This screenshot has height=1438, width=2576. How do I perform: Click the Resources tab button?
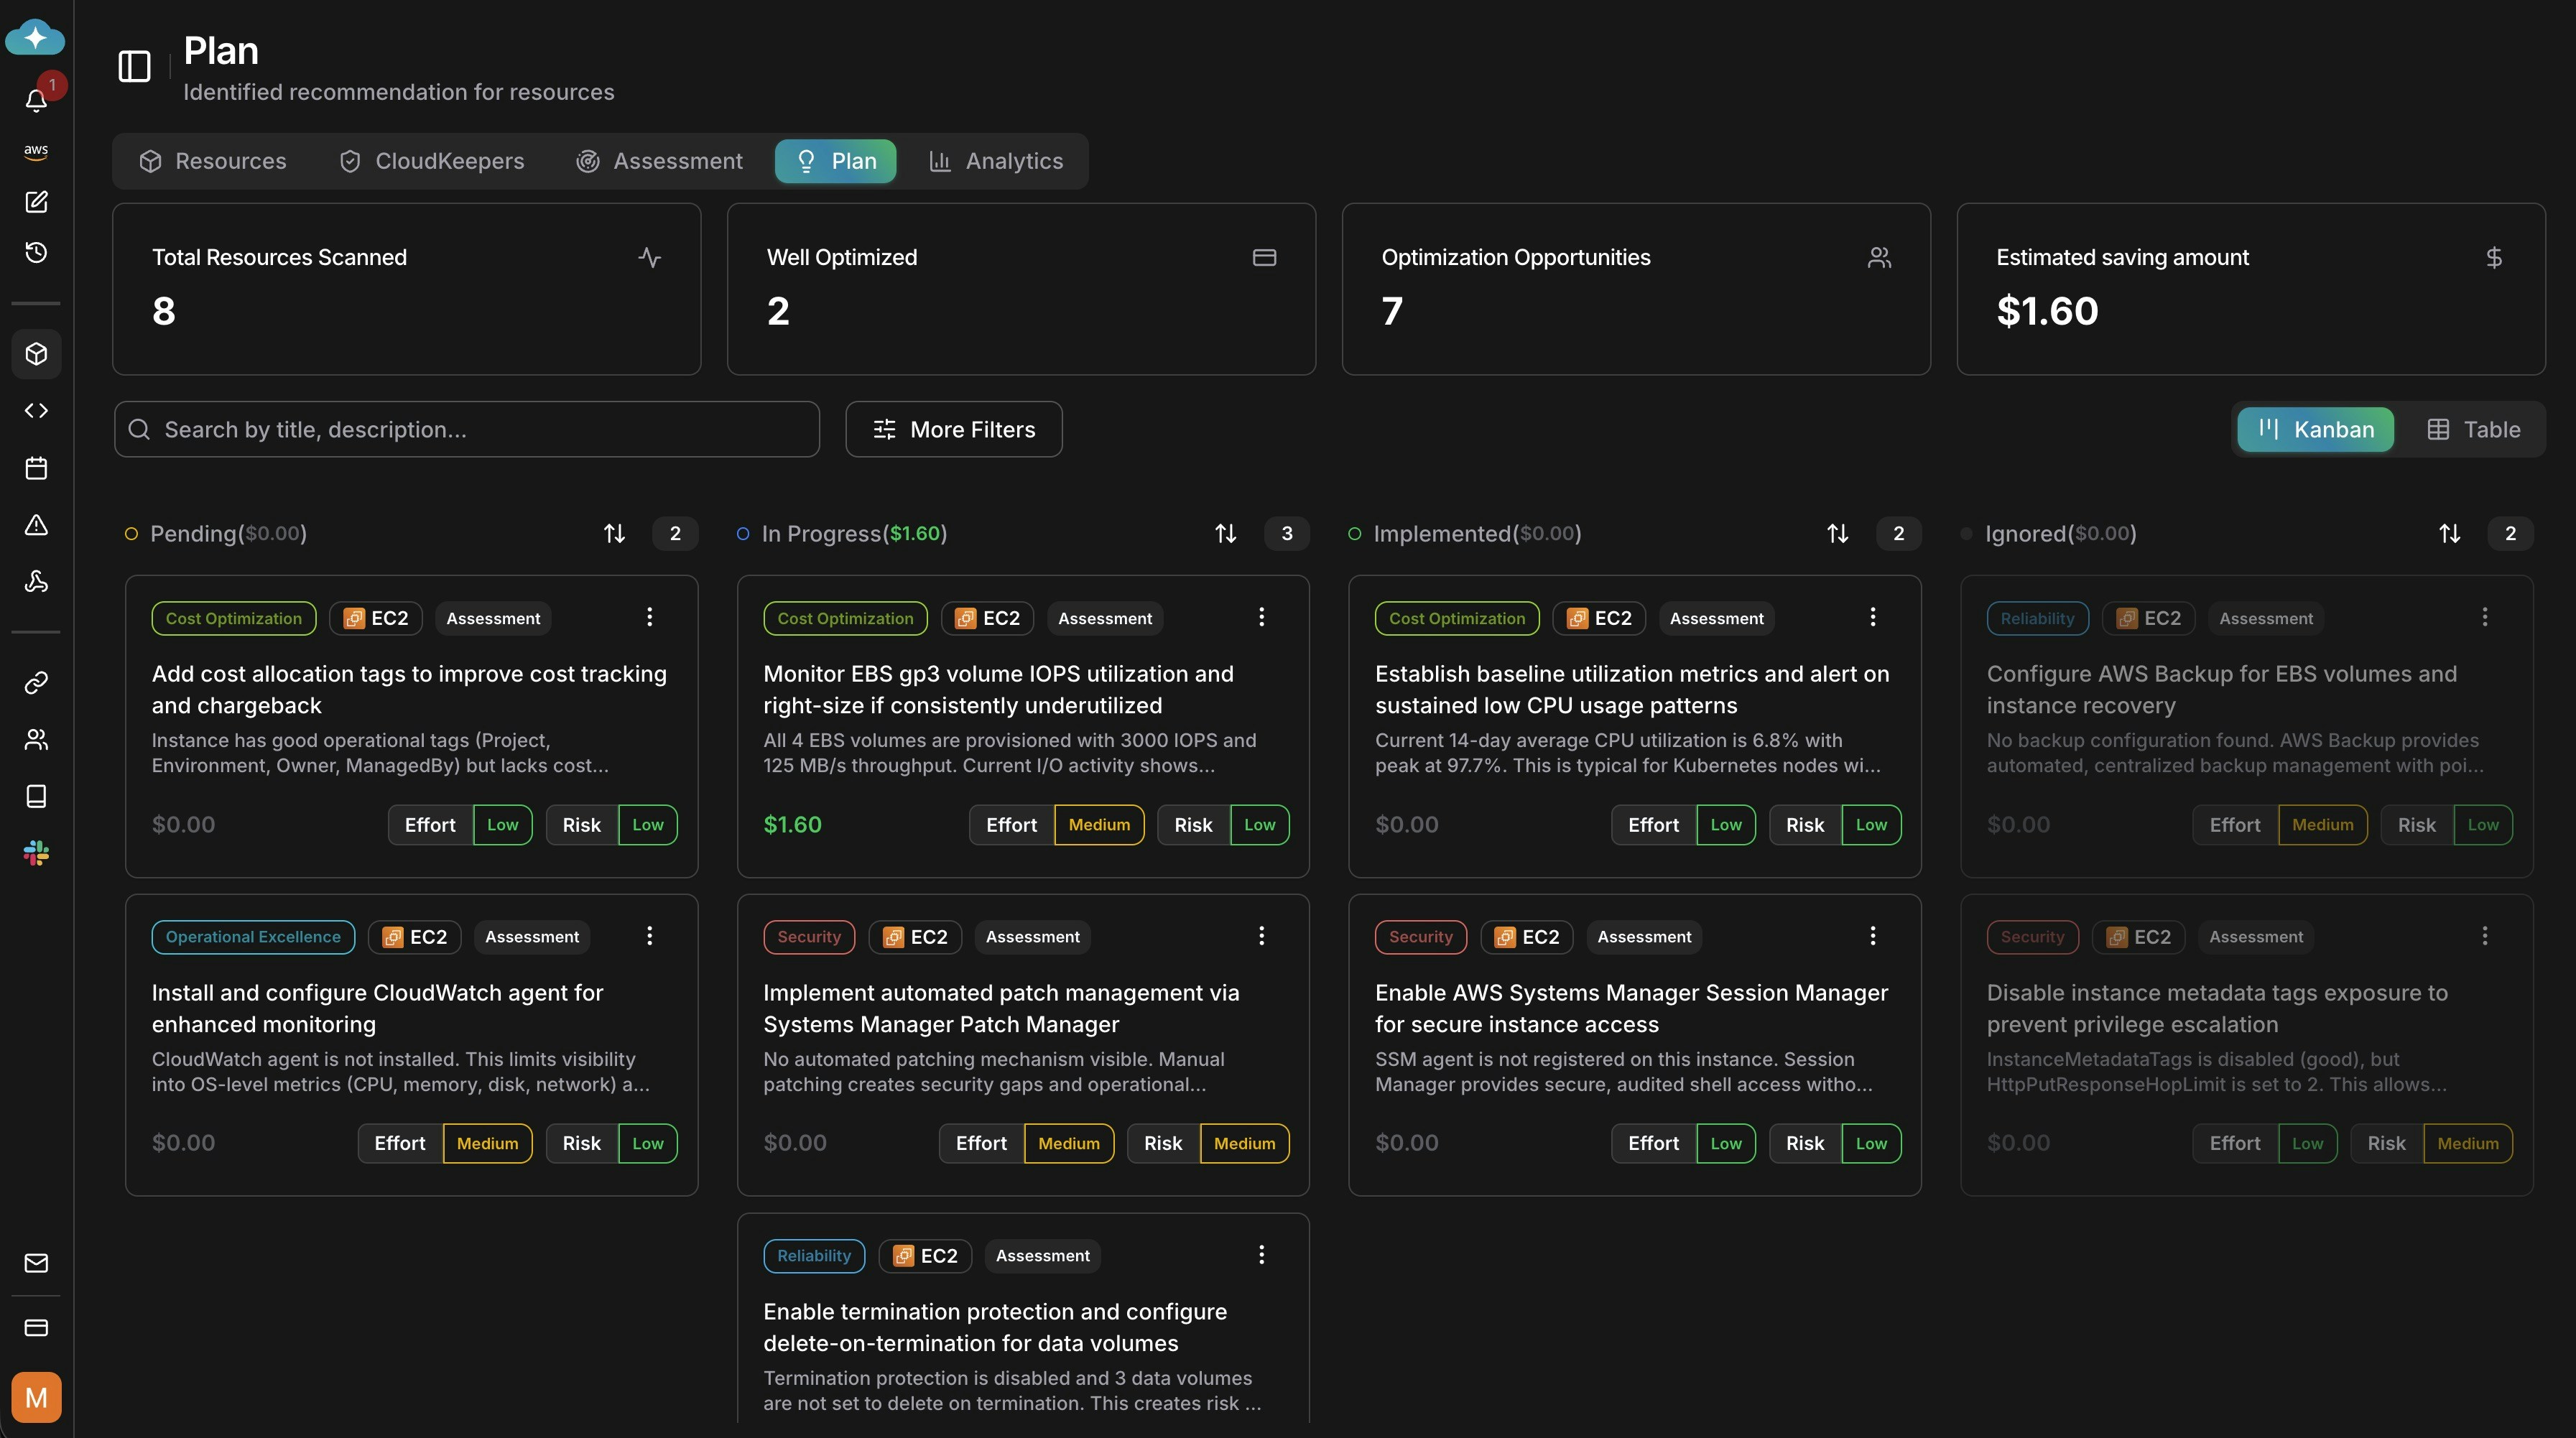212,160
